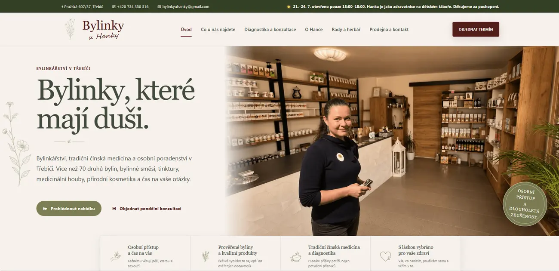Open Prodejna a kontakt menu item
Image resolution: width=559 pixels, height=271 pixels.
coord(389,30)
